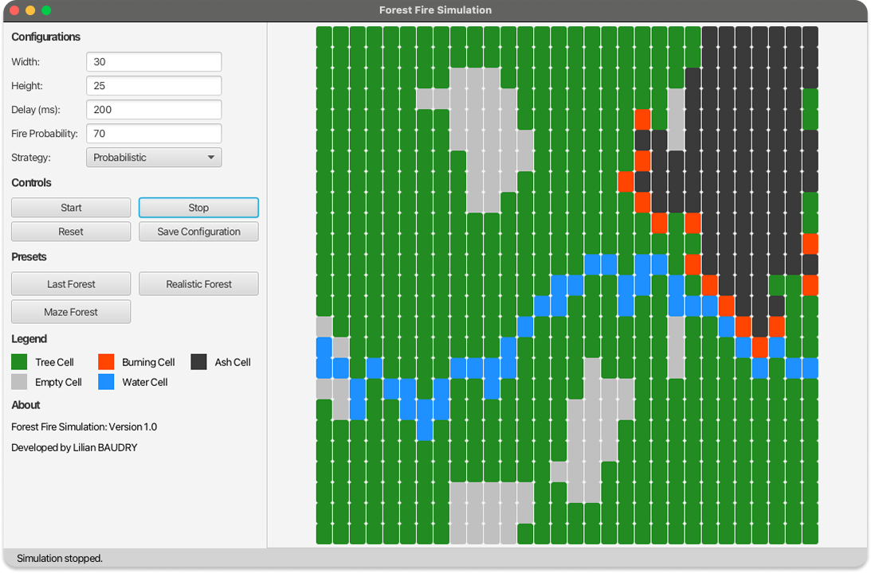Click the top-right ash cell in grid
871x573 pixels.
coord(810,37)
